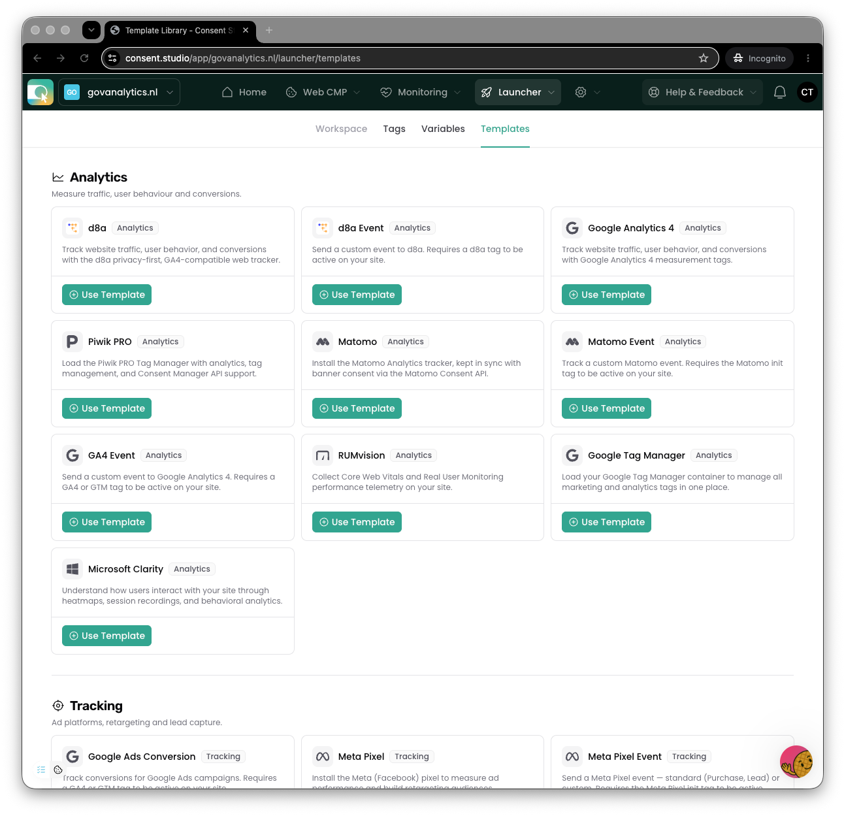
Task: Bookmark page with the star icon
Action: 704,58
